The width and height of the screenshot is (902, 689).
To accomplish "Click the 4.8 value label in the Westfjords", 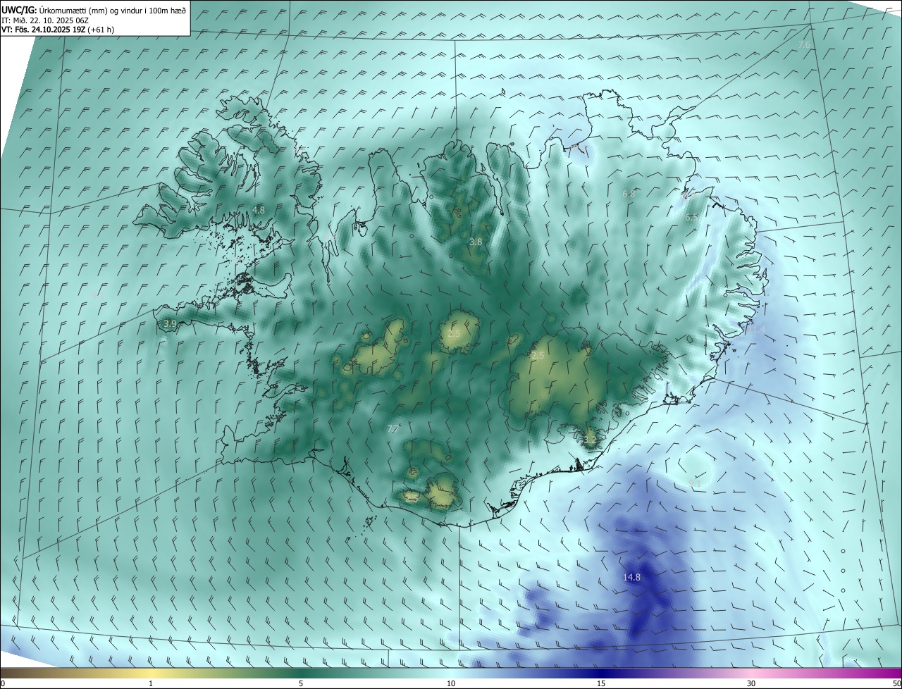I will point(259,210).
